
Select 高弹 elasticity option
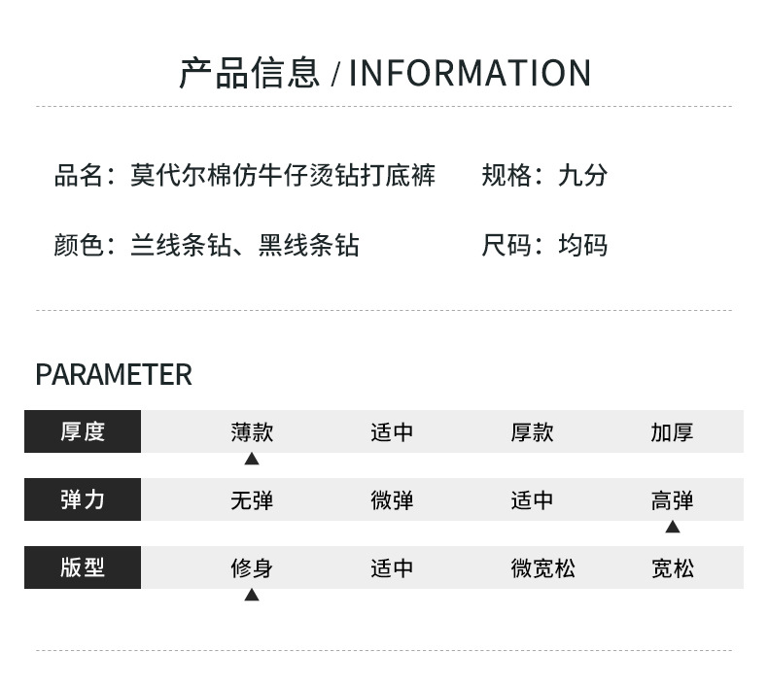(672, 500)
